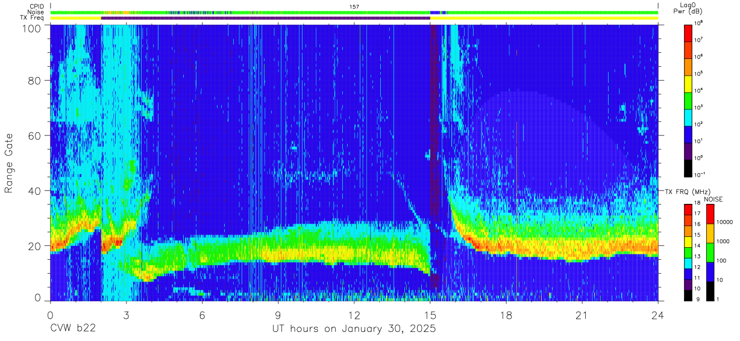Click the y-axis tick label 100
This screenshot has width=740, height=341.
(x=32, y=28)
